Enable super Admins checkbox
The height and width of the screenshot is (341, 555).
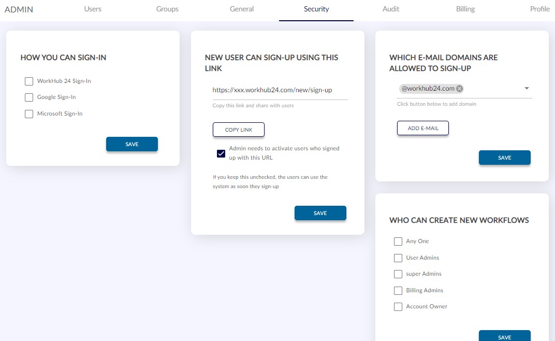(x=398, y=274)
